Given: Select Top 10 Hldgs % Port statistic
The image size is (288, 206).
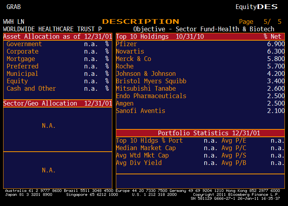Looking at the screenshot, I should click(x=149, y=140).
